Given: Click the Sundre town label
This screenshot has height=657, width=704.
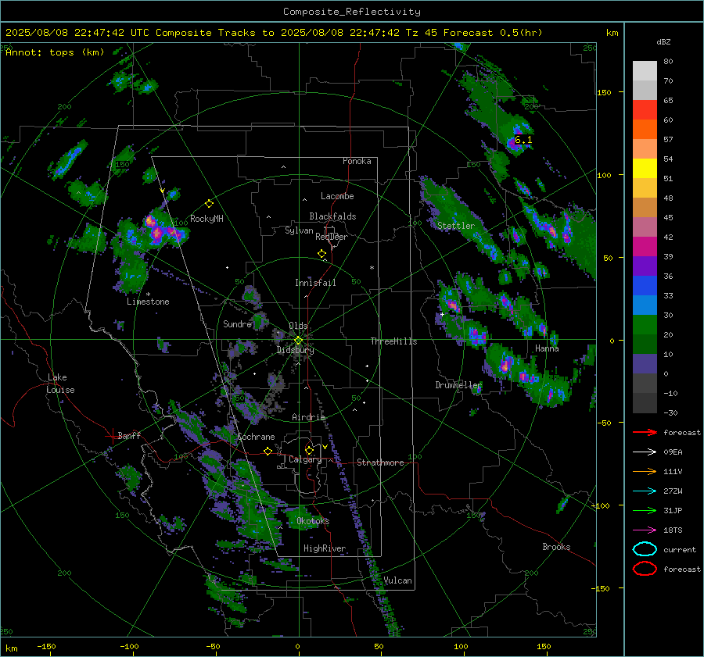Looking at the screenshot, I should pos(237,324).
